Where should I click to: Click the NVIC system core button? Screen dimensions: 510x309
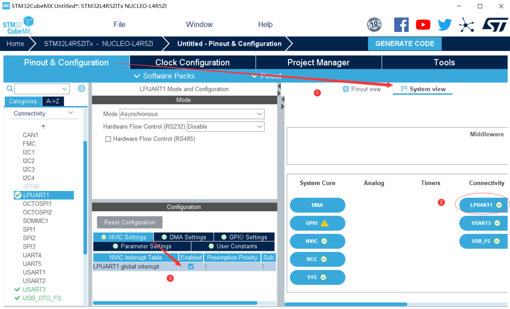tap(317, 241)
